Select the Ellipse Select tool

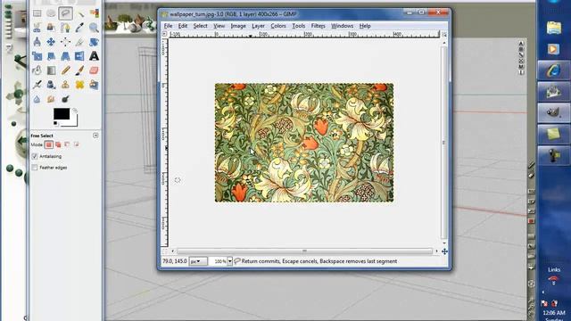point(51,13)
